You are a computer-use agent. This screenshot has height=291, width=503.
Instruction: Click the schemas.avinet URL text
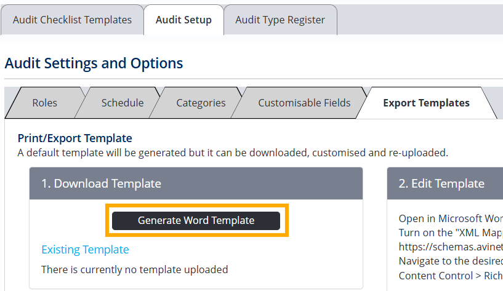click(x=450, y=247)
